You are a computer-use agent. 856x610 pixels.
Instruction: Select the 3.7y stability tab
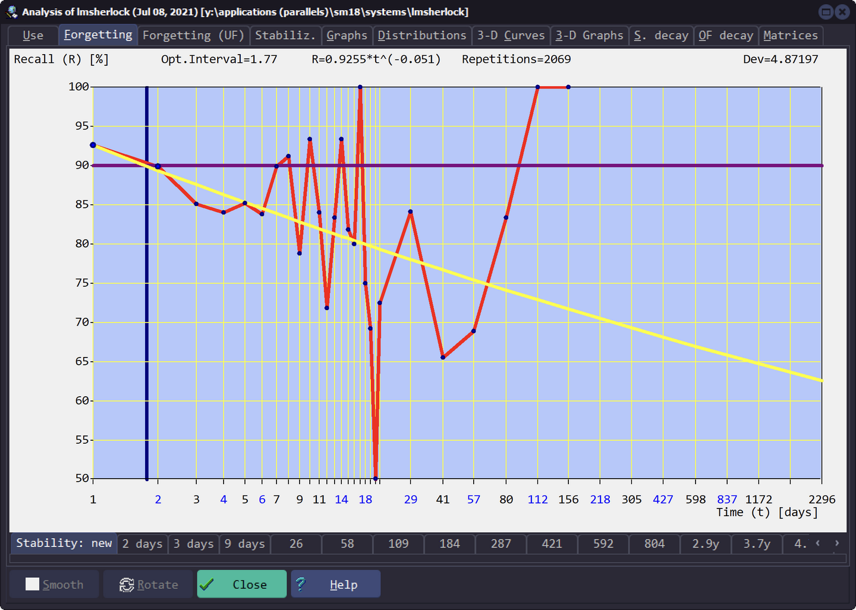(756, 544)
